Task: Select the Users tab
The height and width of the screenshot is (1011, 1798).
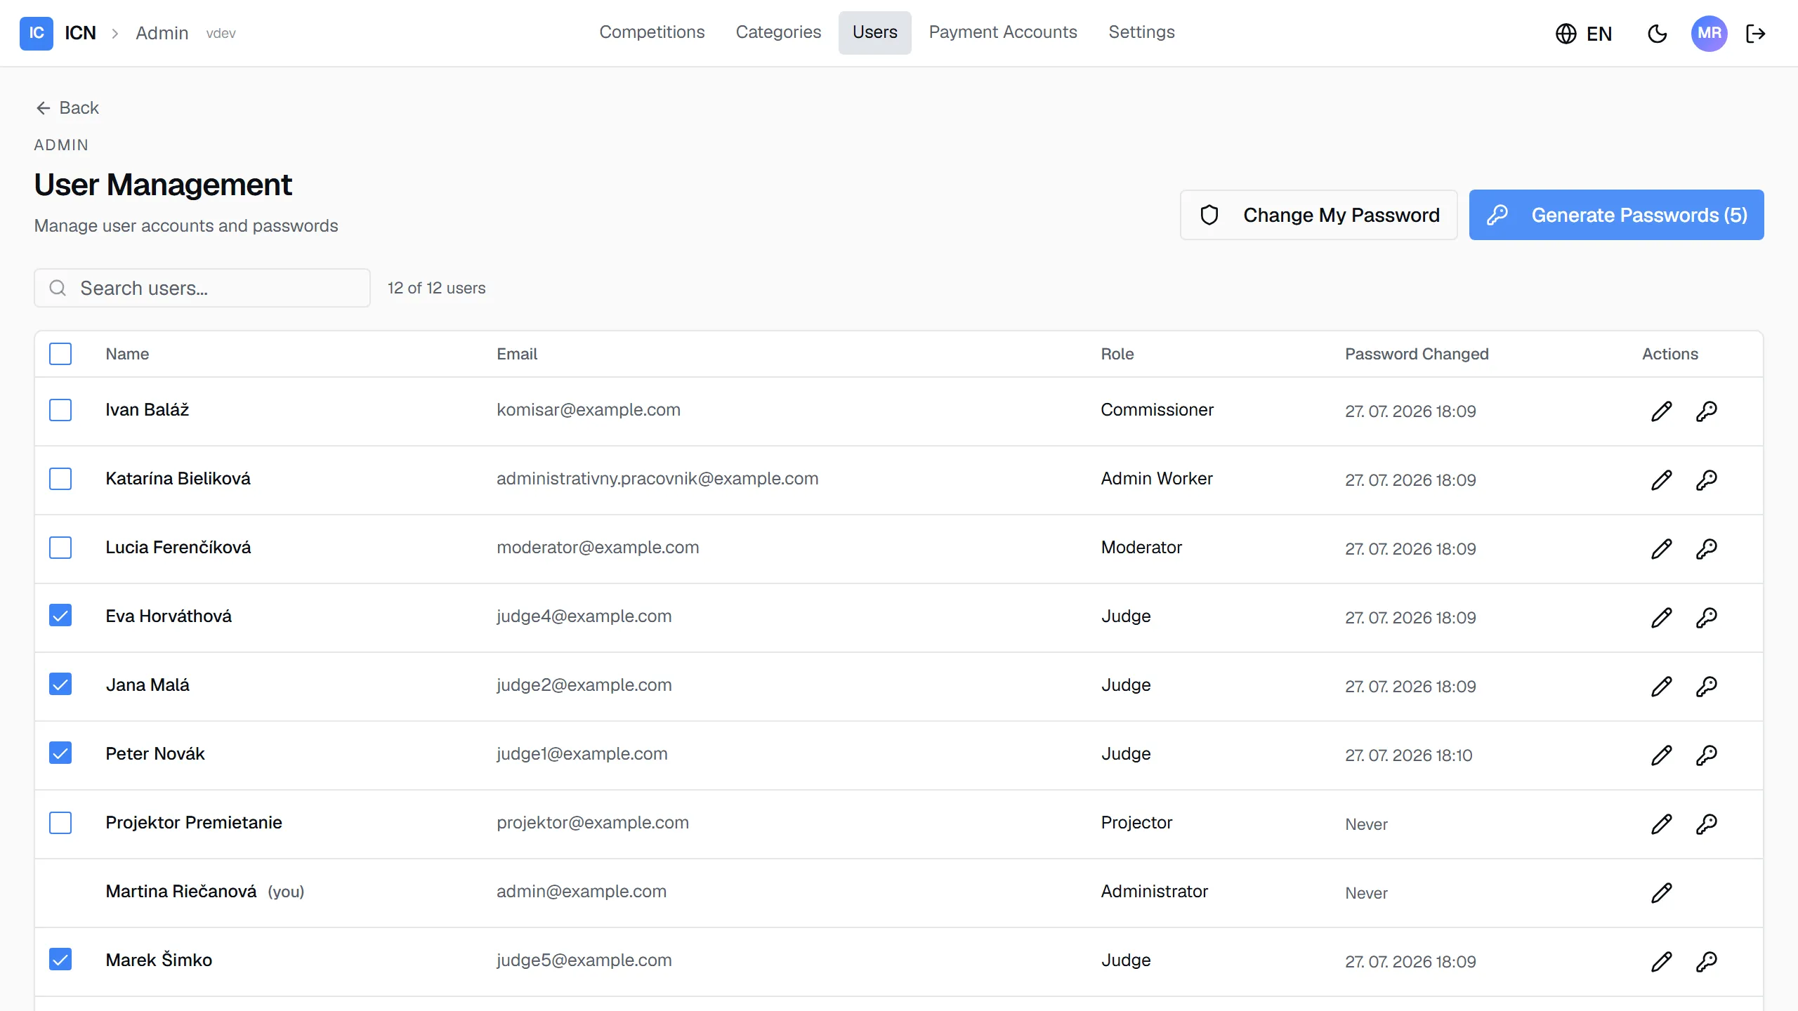Action: [875, 32]
